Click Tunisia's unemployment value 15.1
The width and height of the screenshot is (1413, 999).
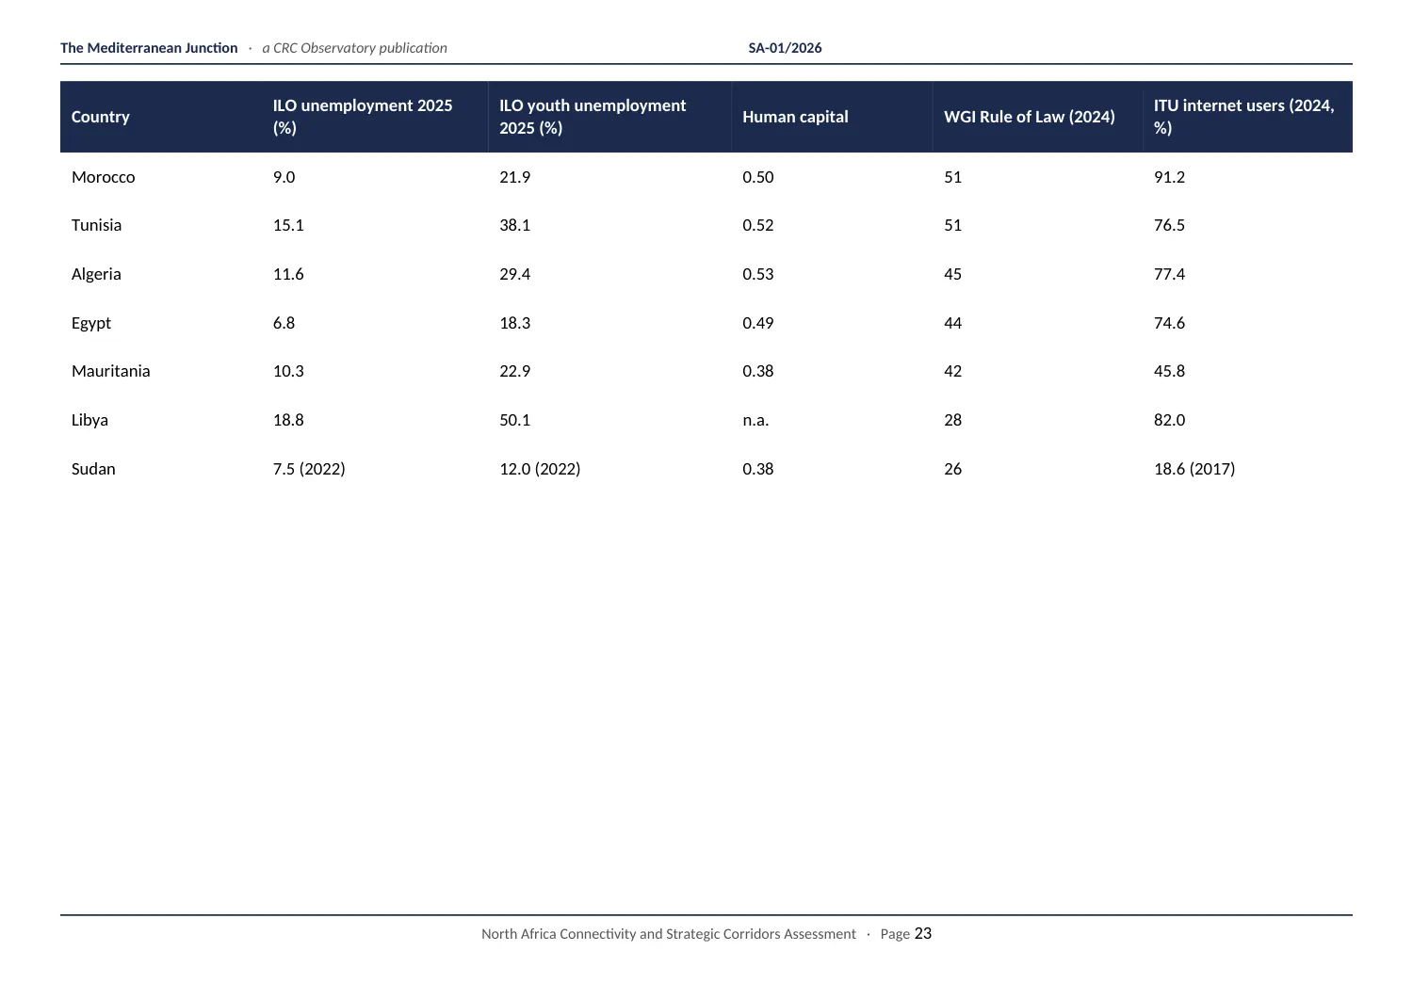[x=288, y=225]
